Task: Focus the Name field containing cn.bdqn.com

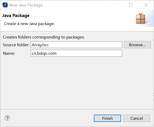Action: (76, 53)
